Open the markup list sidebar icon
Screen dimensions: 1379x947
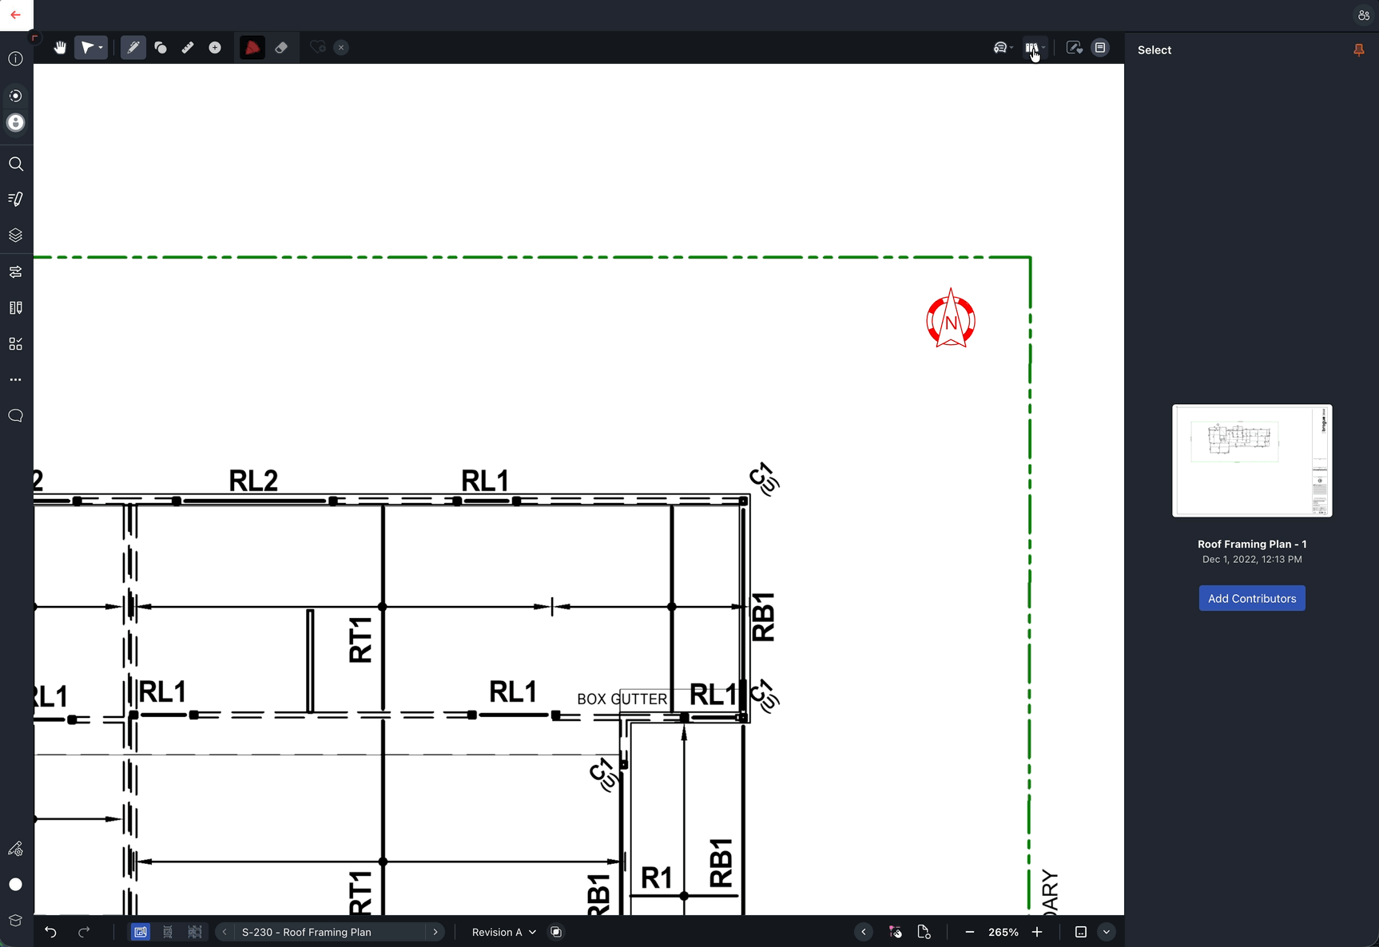16,200
